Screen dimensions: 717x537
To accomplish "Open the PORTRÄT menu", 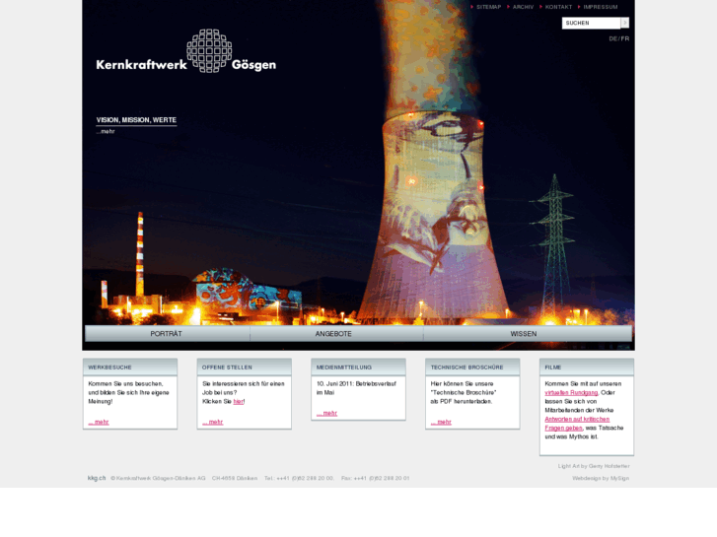I will pos(167,334).
